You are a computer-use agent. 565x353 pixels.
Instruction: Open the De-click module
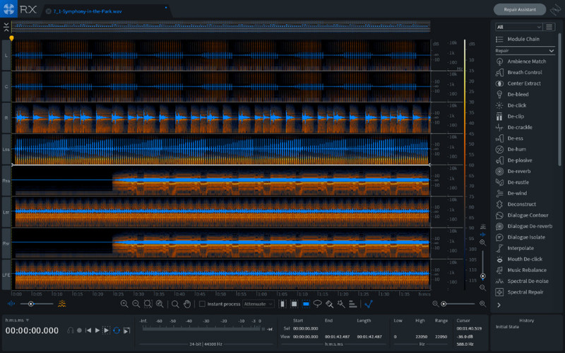(x=516, y=105)
